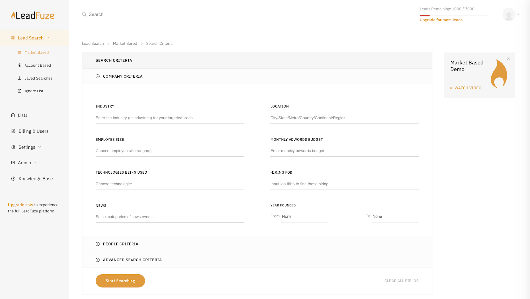Click the Account Based target icon

click(x=20, y=65)
